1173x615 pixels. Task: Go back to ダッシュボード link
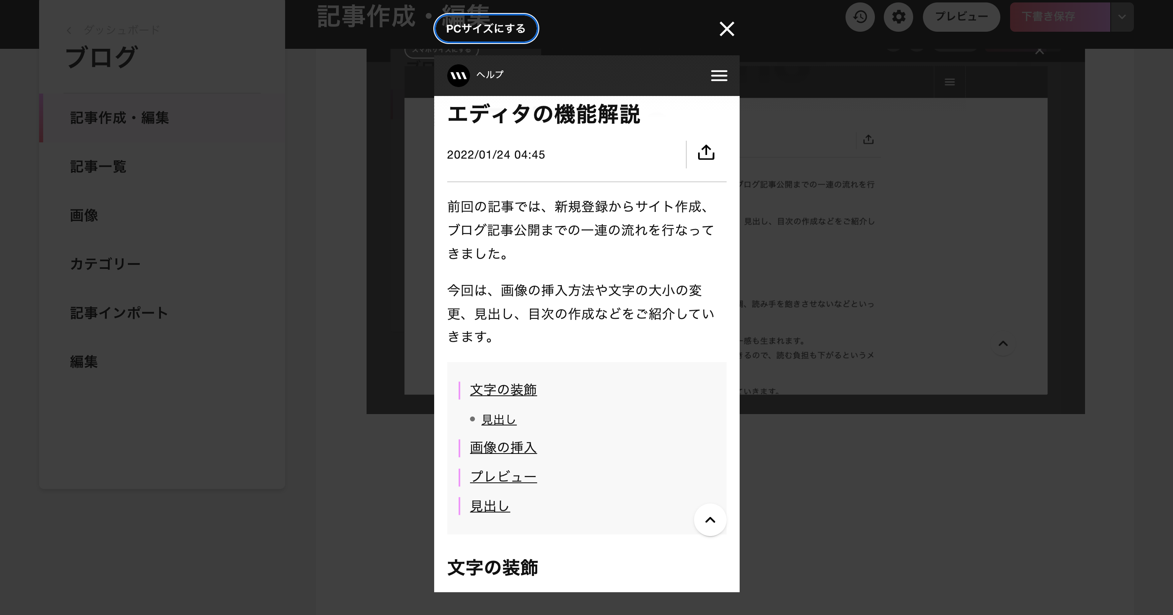tap(113, 30)
